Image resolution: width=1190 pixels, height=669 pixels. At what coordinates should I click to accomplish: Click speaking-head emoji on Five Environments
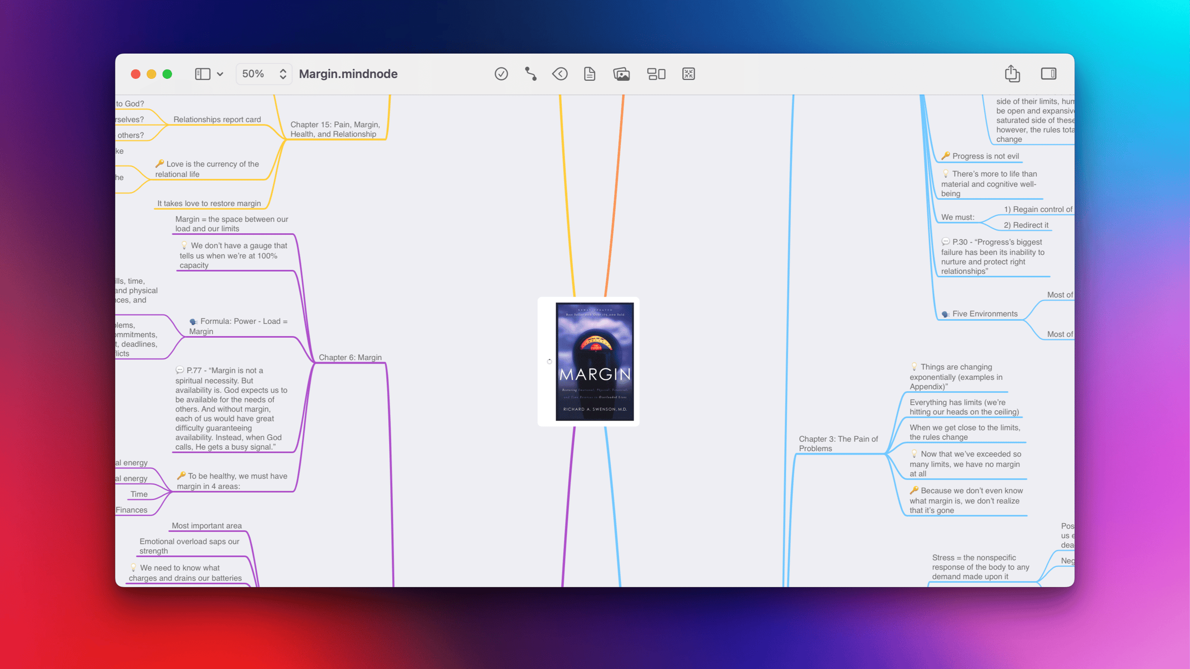point(945,314)
